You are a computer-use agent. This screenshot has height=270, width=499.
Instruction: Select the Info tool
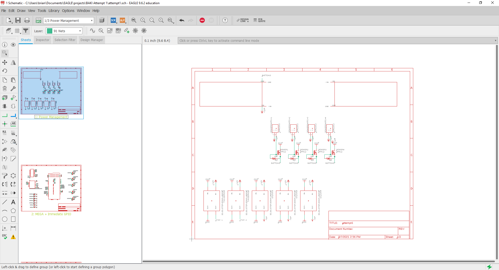click(x=5, y=45)
